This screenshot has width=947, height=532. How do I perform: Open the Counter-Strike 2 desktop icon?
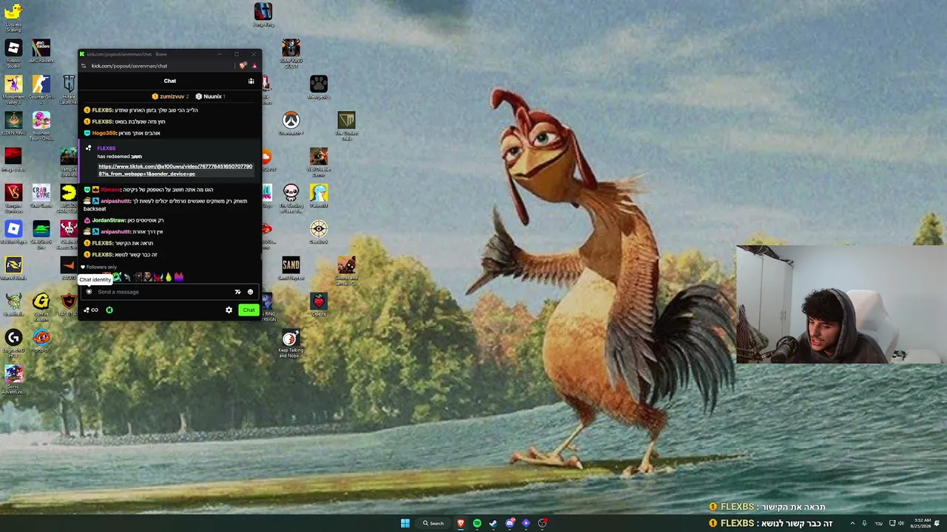point(41,88)
